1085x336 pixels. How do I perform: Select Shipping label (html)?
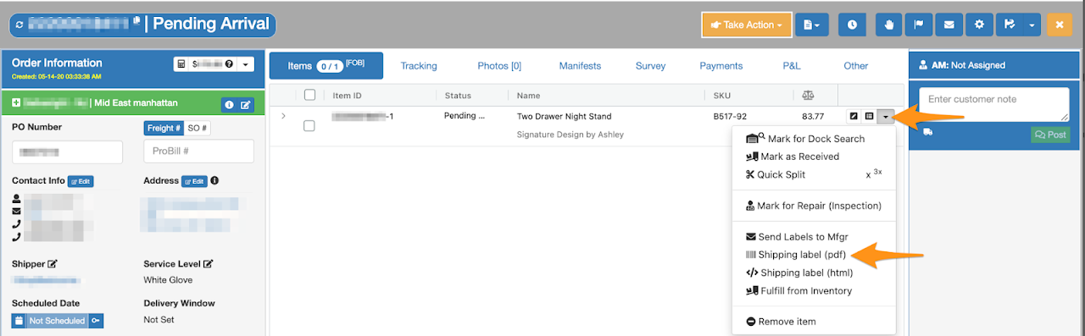[x=799, y=273]
